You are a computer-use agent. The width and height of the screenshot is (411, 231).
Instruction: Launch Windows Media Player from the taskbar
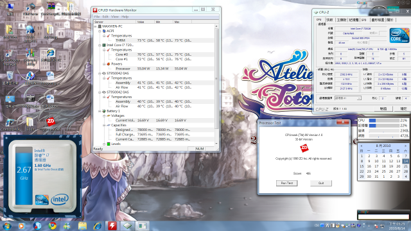click(21, 226)
